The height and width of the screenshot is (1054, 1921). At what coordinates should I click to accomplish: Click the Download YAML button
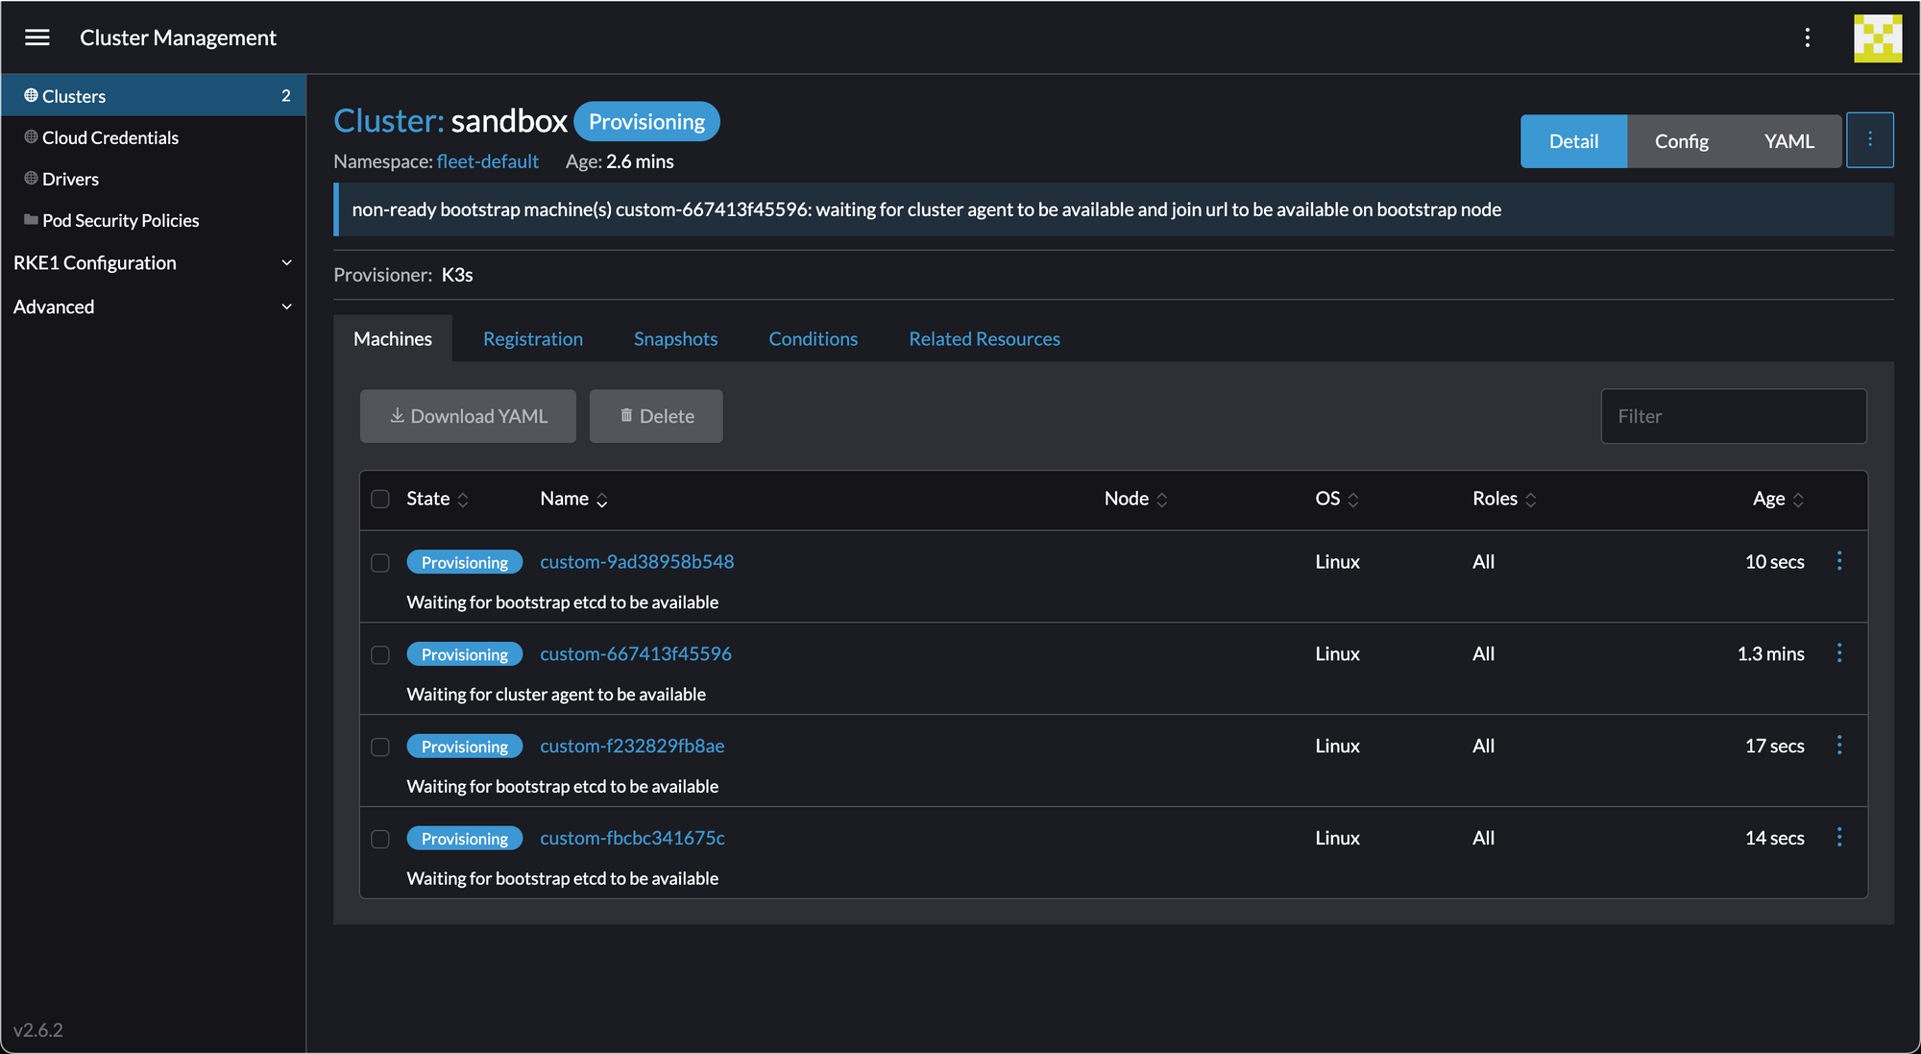point(468,416)
